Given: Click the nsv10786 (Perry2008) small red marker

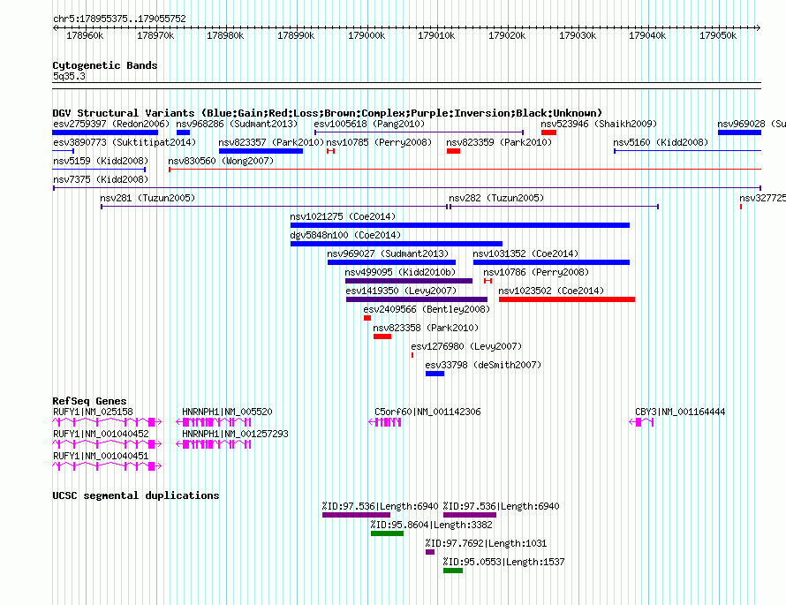Looking at the screenshot, I should click(487, 281).
